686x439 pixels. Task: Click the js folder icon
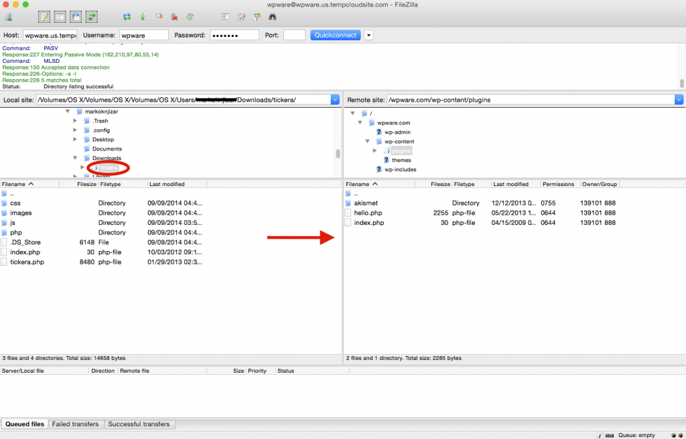5,223
